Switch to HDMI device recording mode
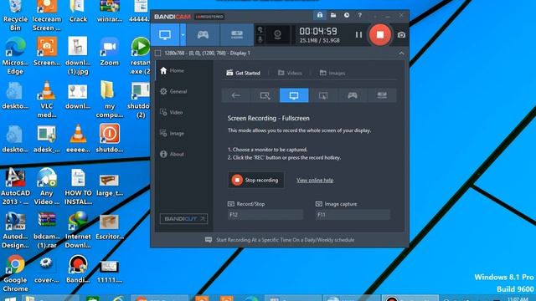 [237, 35]
